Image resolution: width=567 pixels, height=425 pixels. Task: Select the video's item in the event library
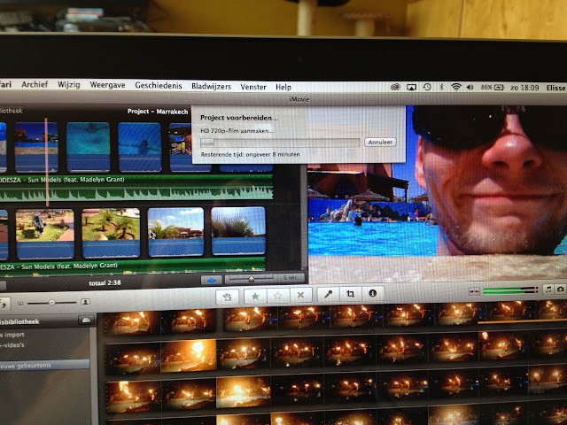pyautogui.click(x=12, y=345)
